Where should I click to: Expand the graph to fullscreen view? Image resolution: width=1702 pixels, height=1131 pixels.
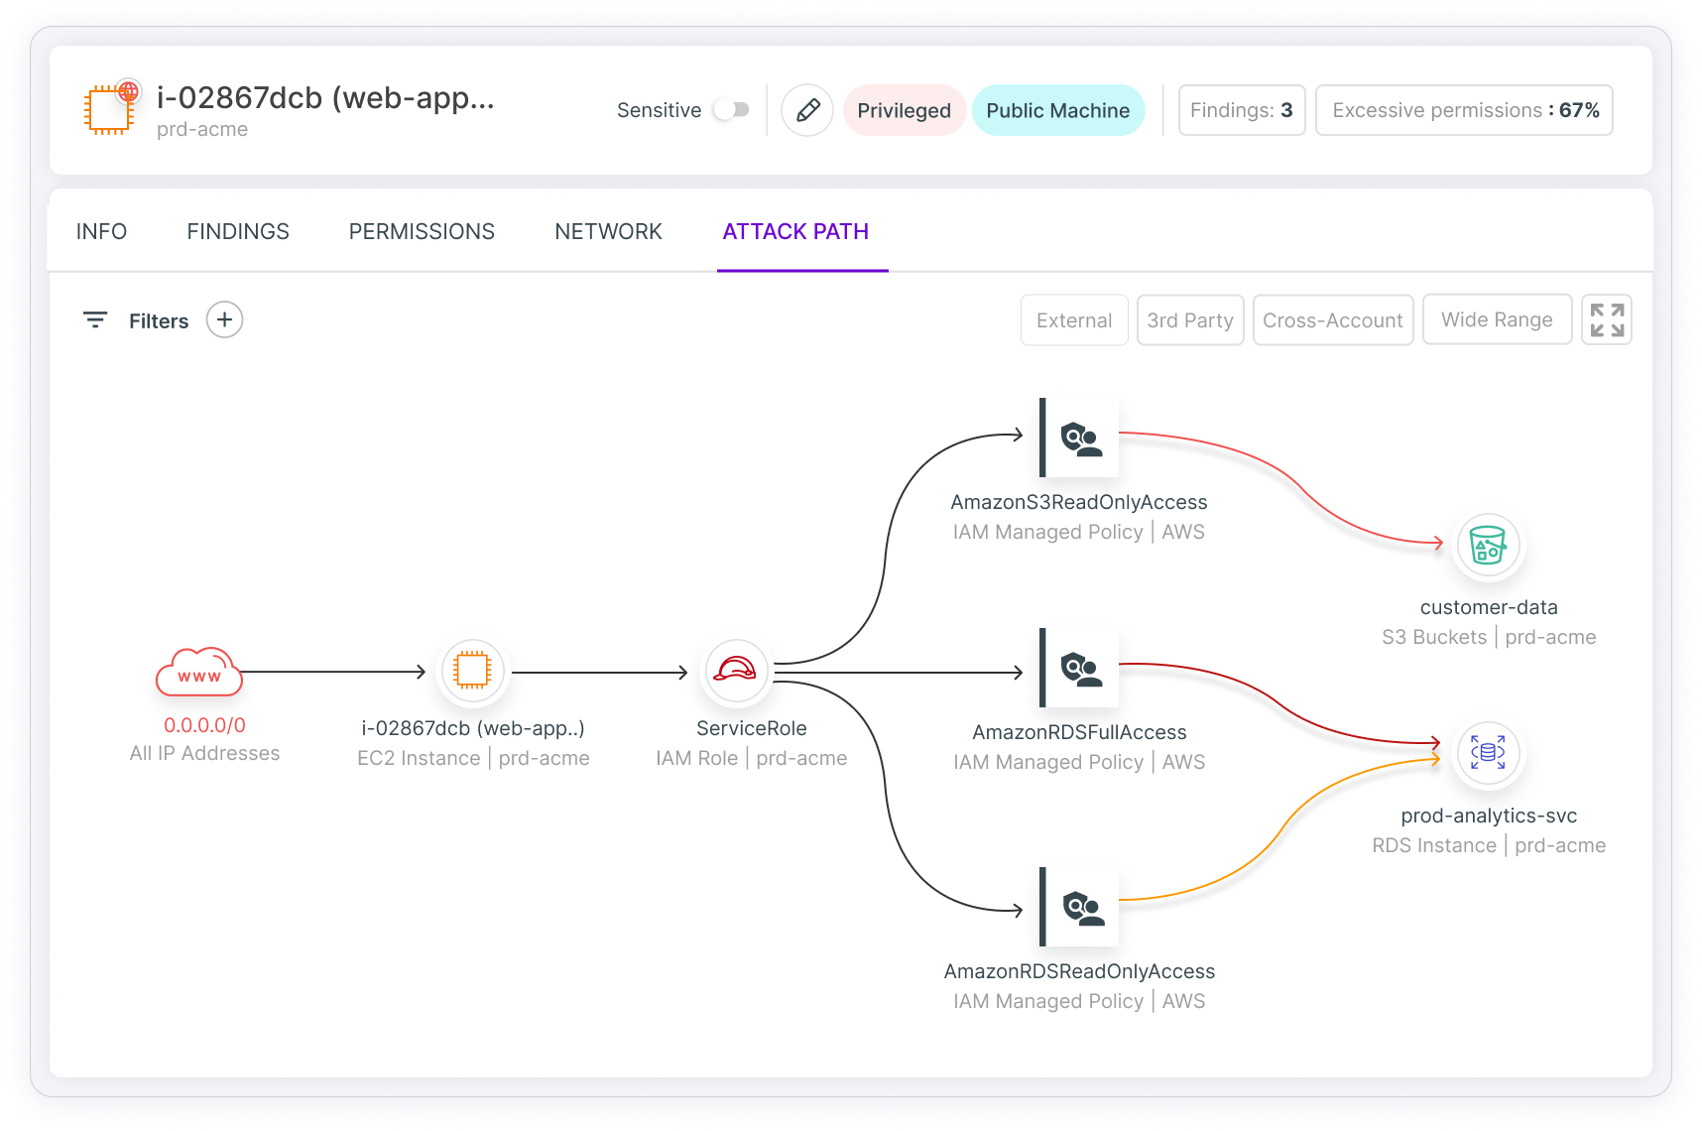click(1607, 319)
